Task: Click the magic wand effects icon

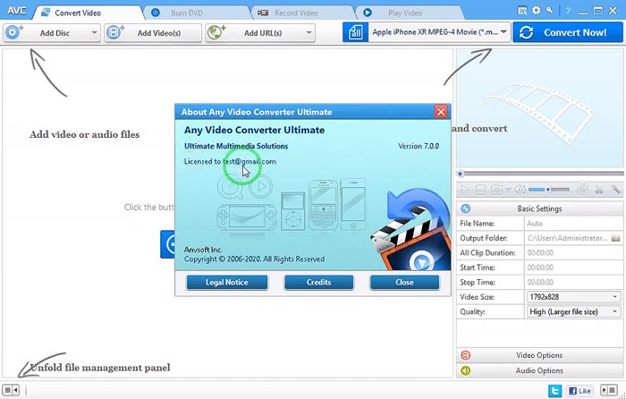Action: (x=615, y=190)
